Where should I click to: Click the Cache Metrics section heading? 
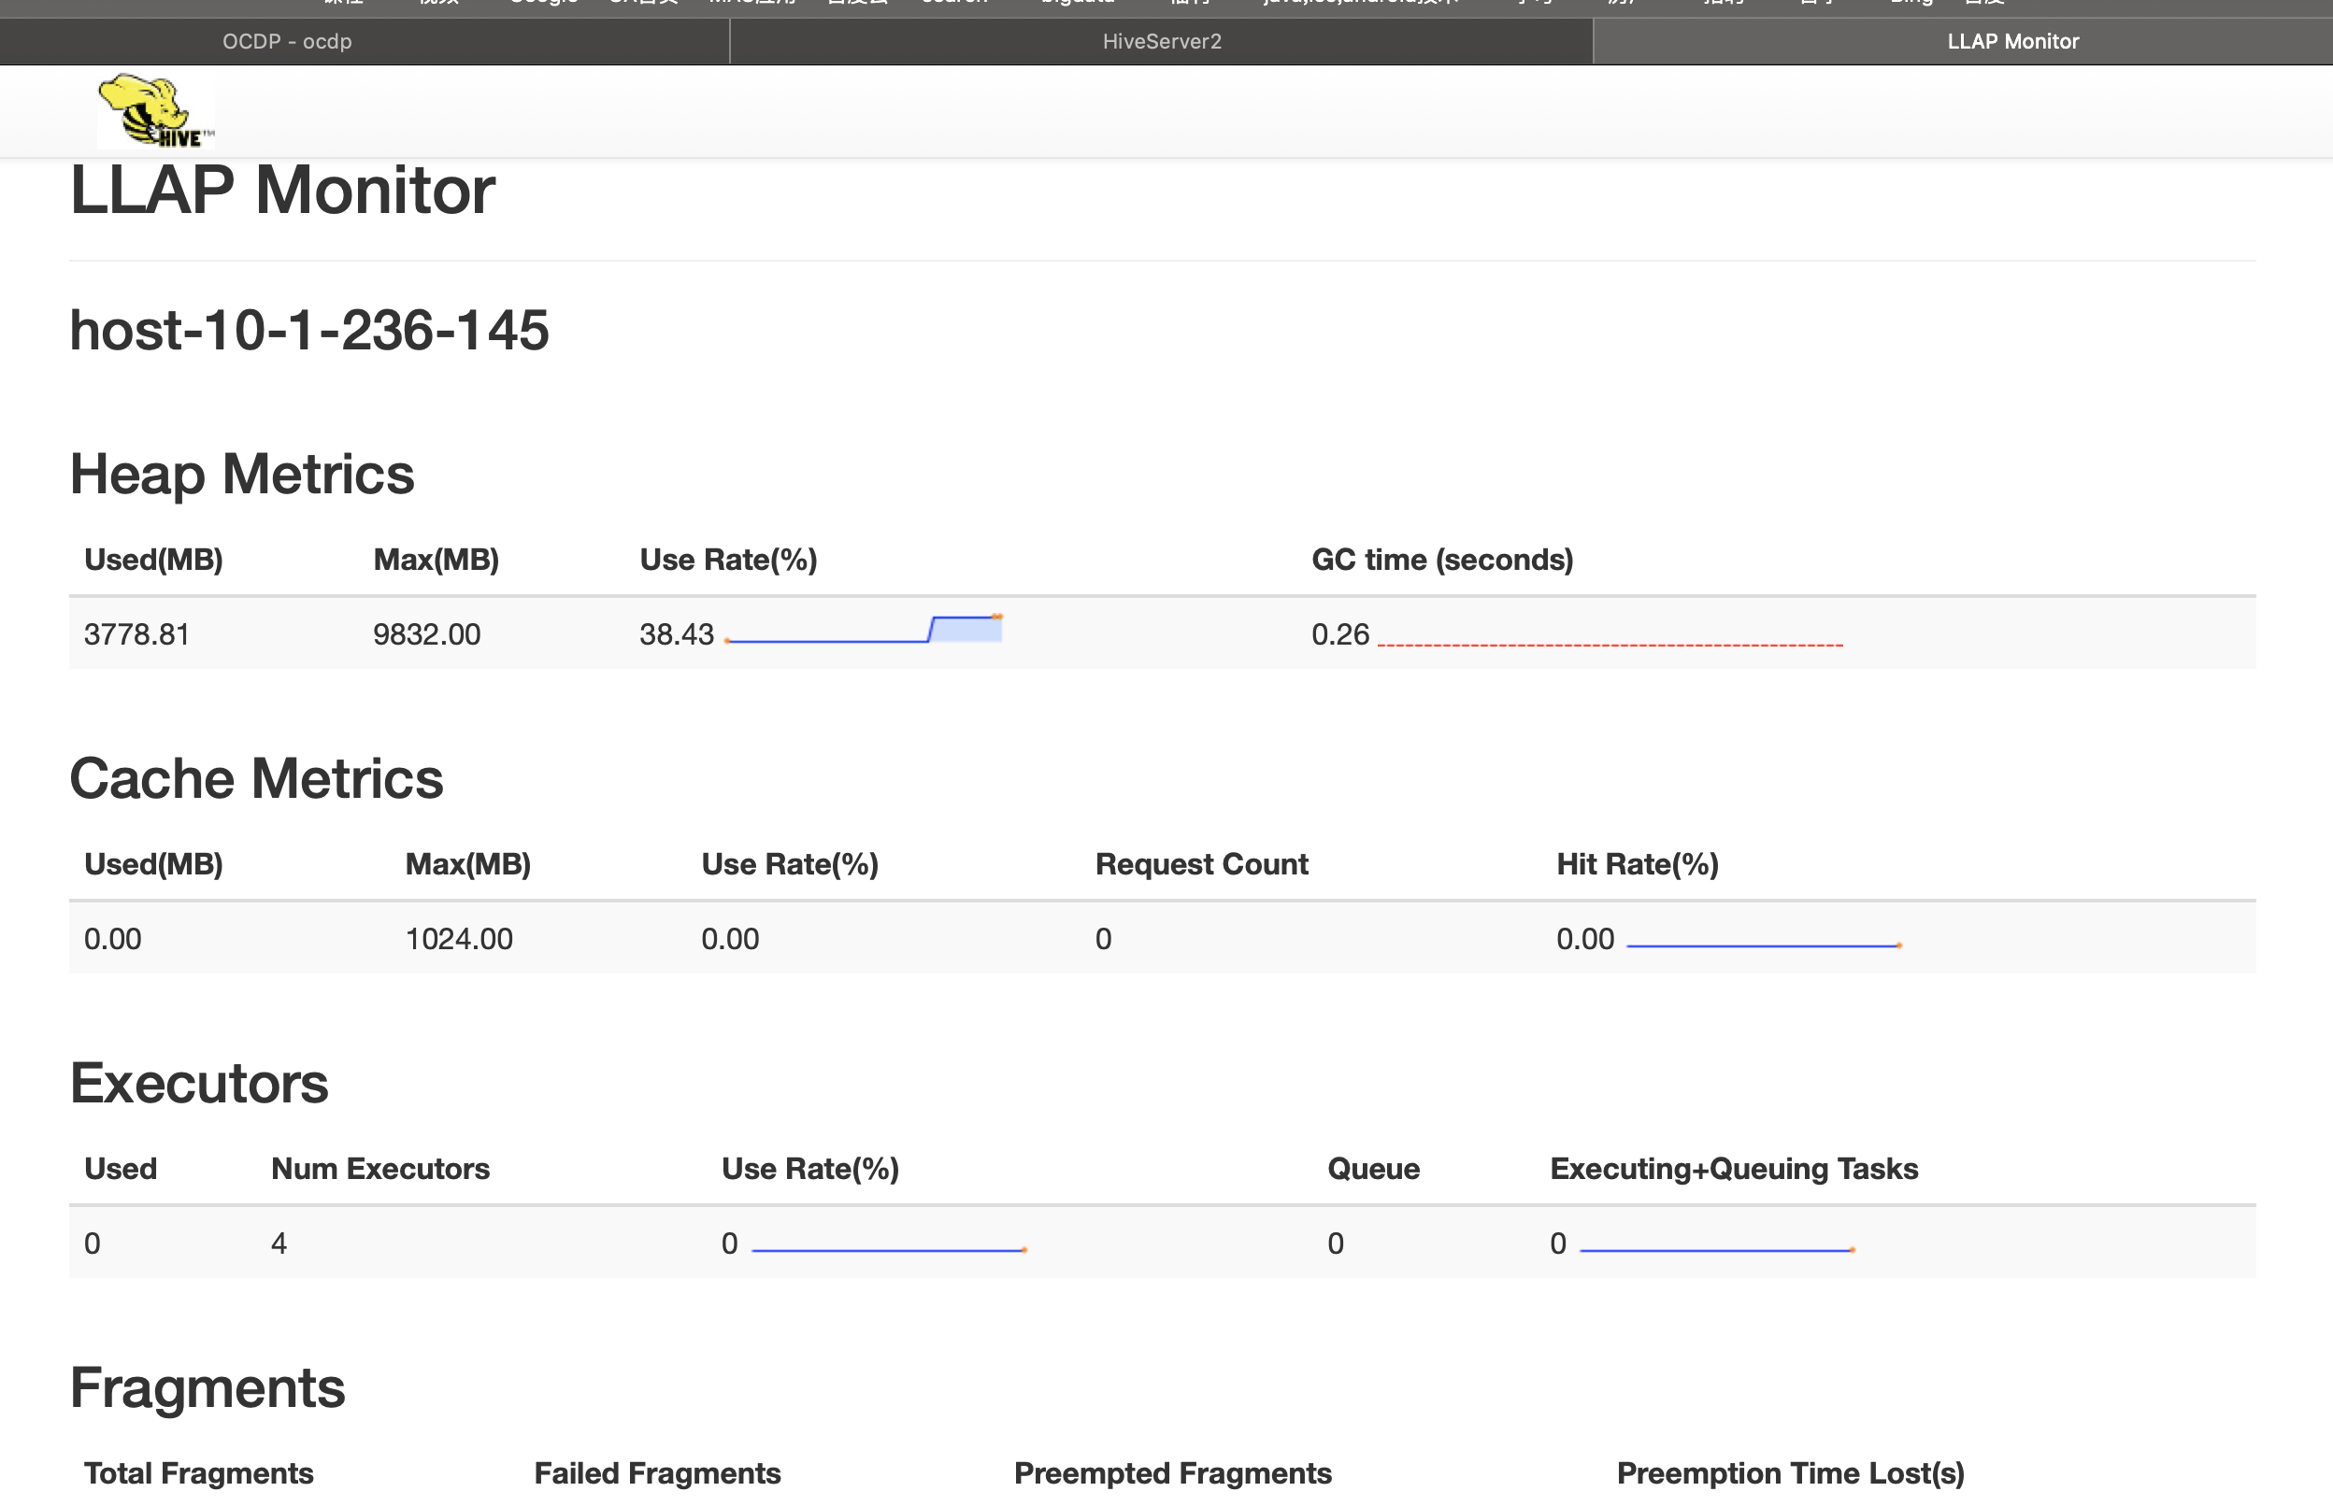[256, 778]
